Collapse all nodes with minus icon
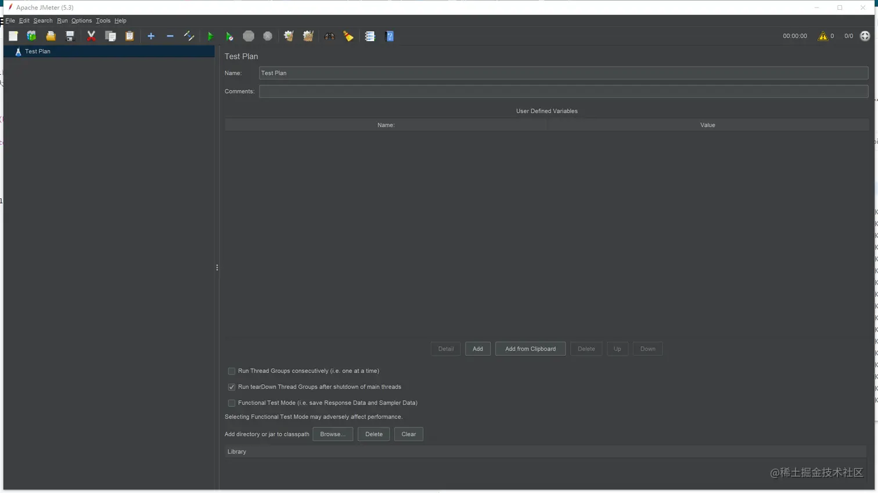The image size is (878, 493). click(170, 36)
